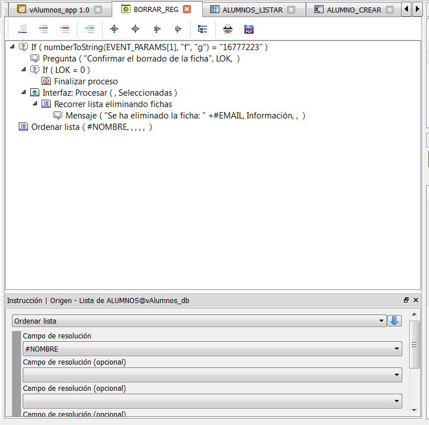Click the list icon of Ordenar lista line
The height and width of the screenshot is (425, 429).
coord(23,126)
